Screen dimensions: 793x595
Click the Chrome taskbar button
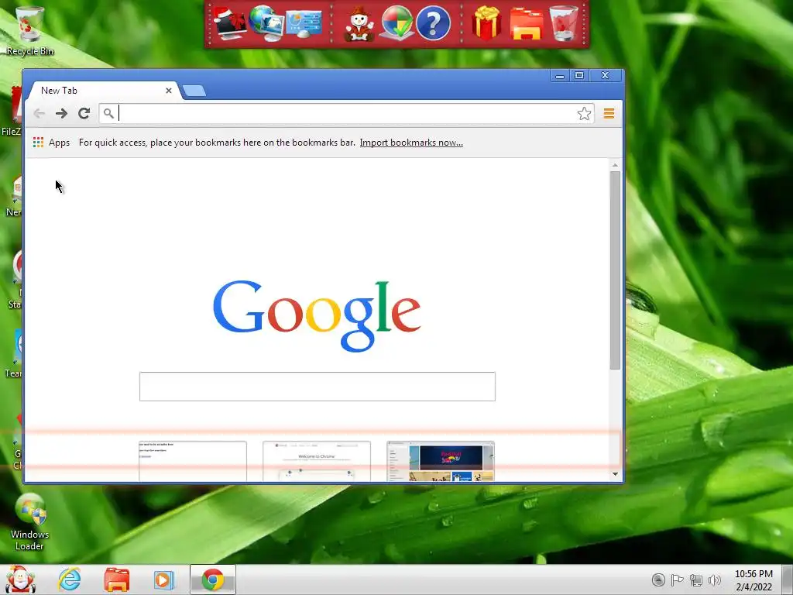click(x=213, y=580)
